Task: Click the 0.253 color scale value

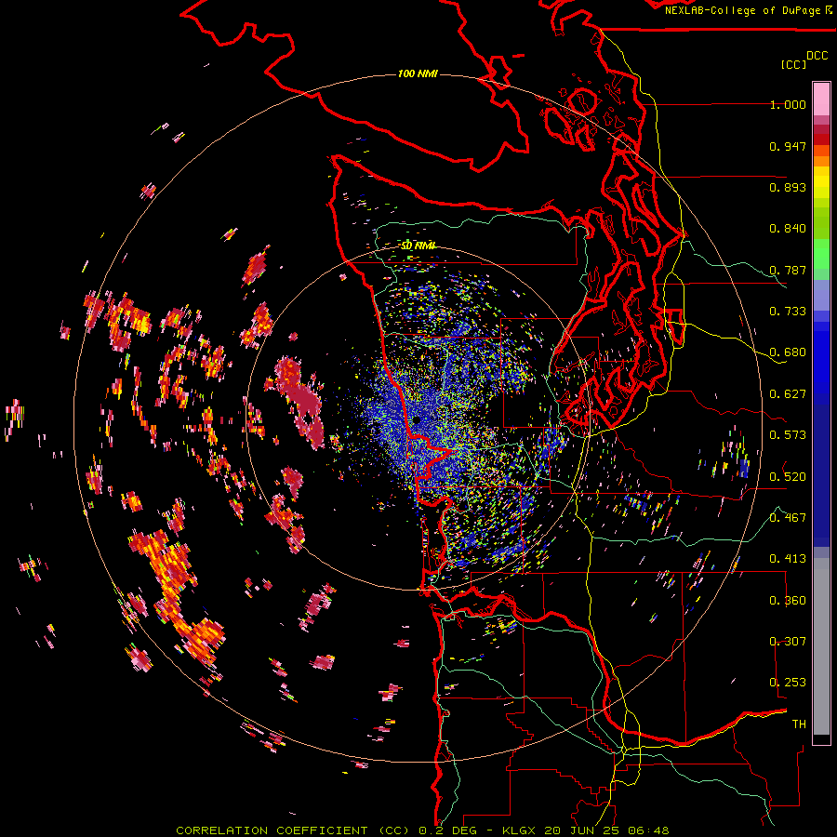Action: tap(788, 683)
